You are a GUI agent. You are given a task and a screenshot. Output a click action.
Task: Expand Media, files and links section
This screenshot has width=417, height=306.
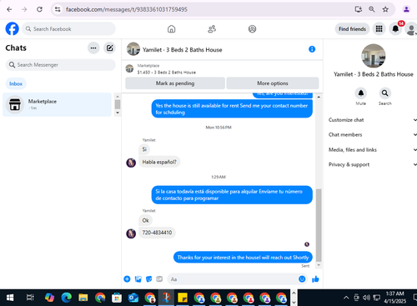click(x=373, y=149)
